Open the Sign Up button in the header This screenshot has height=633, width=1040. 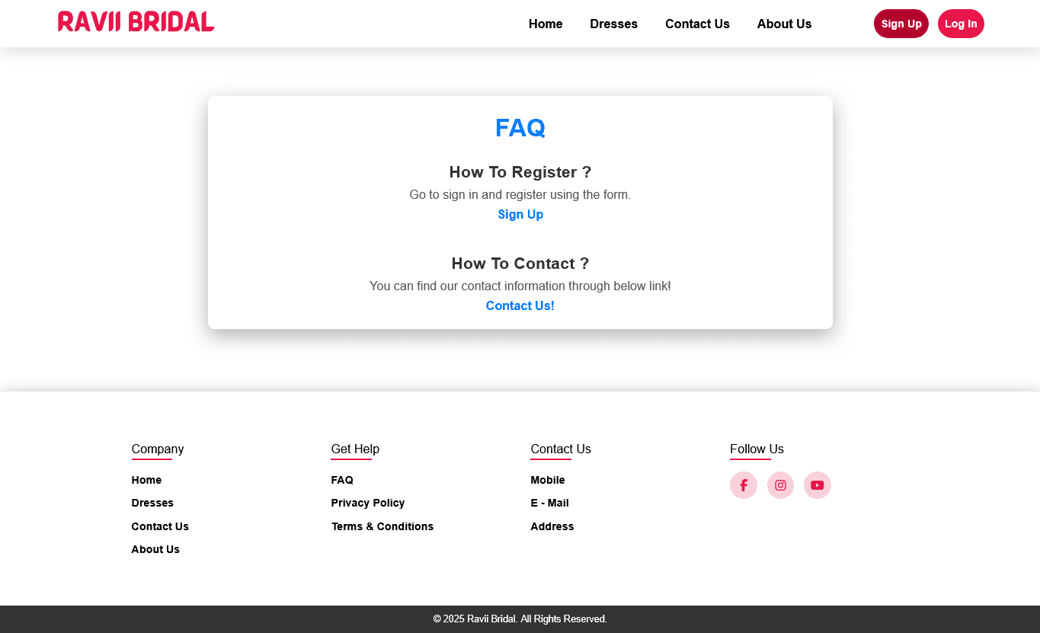click(x=901, y=24)
